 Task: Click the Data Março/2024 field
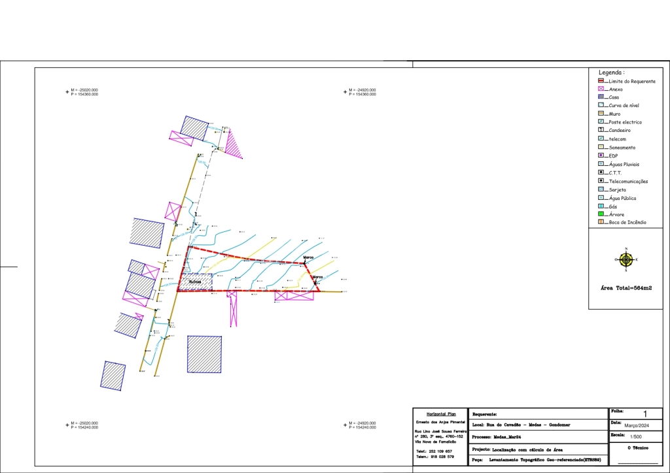coord(635,425)
